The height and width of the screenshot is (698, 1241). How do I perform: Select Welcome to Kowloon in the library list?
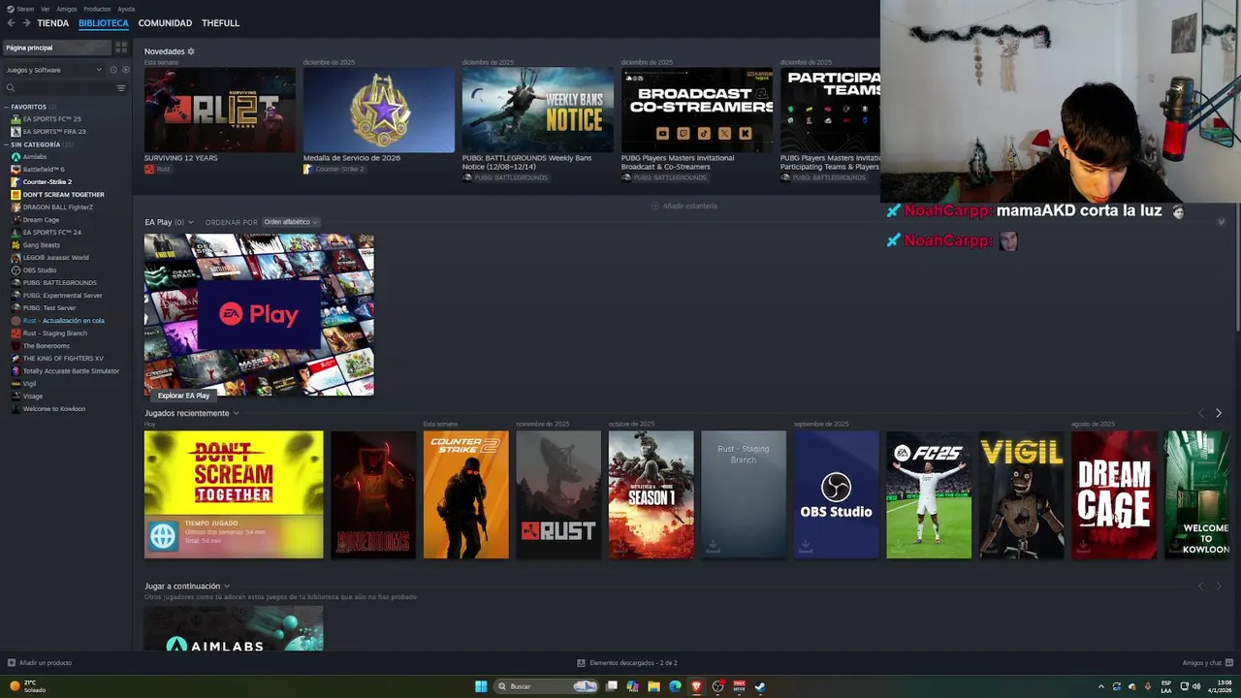(x=54, y=409)
